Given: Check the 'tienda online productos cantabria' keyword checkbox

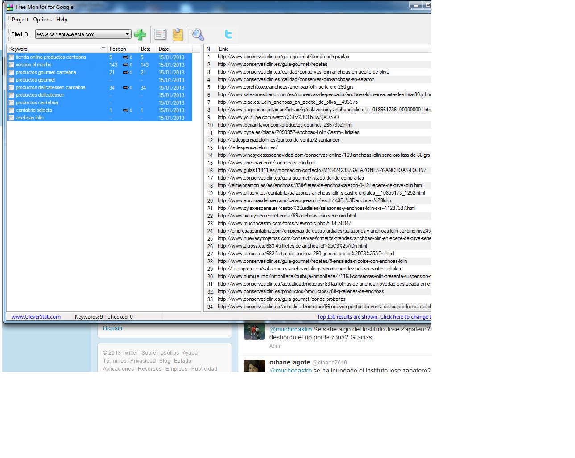Looking at the screenshot, I should click(12, 57).
